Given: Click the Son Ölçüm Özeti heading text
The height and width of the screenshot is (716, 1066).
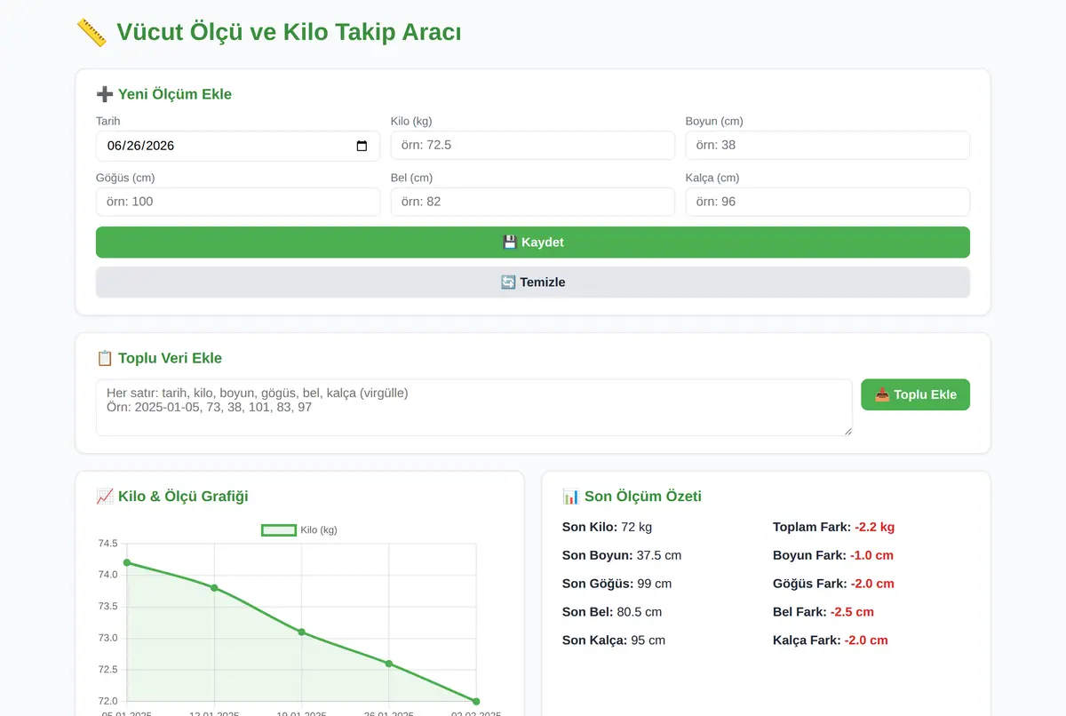Looking at the screenshot, I should pos(643,496).
